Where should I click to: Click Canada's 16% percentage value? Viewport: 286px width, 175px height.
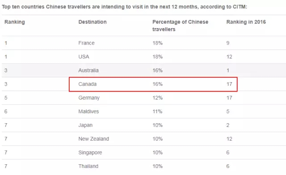tap(158, 84)
